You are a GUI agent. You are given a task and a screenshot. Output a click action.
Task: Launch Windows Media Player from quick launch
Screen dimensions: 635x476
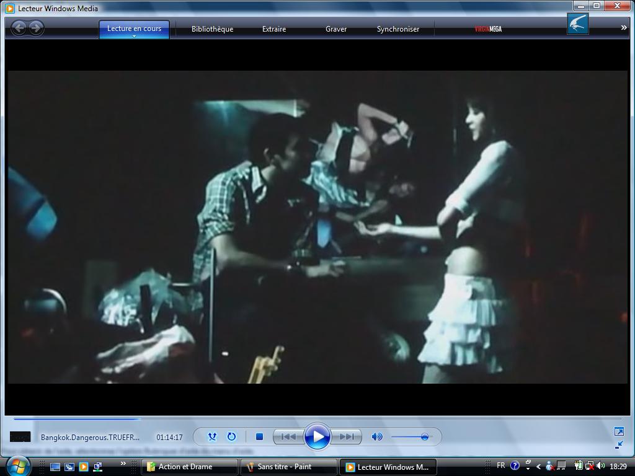pos(84,467)
